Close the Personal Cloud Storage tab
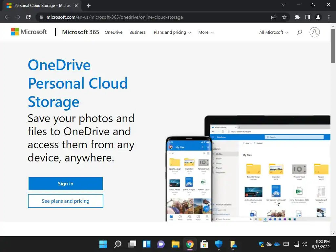336x252 pixels. (76, 6)
